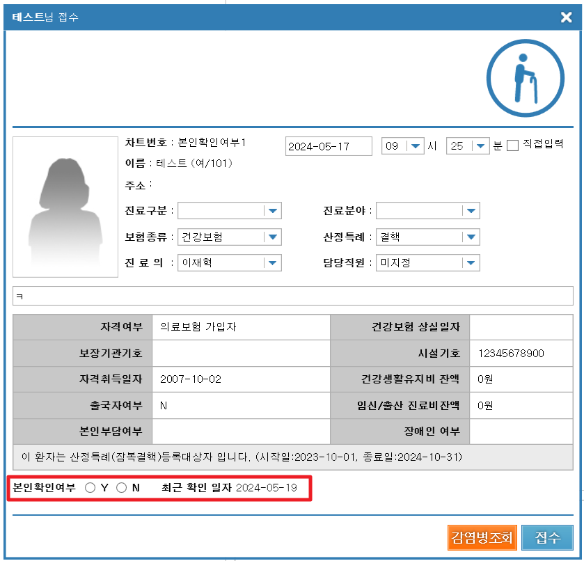The width and height of the screenshot is (584, 561).
Task: Click the date field 2024-05-17
Action: pyautogui.click(x=328, y=146)
